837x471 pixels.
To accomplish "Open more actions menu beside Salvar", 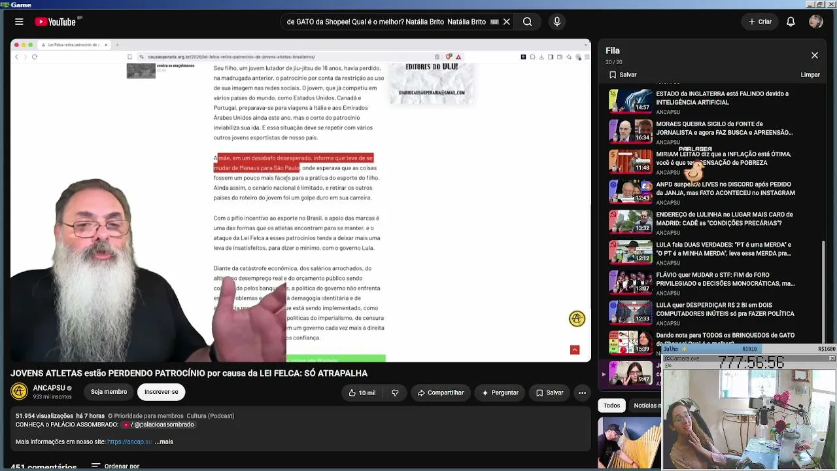I will coord(582,392).
